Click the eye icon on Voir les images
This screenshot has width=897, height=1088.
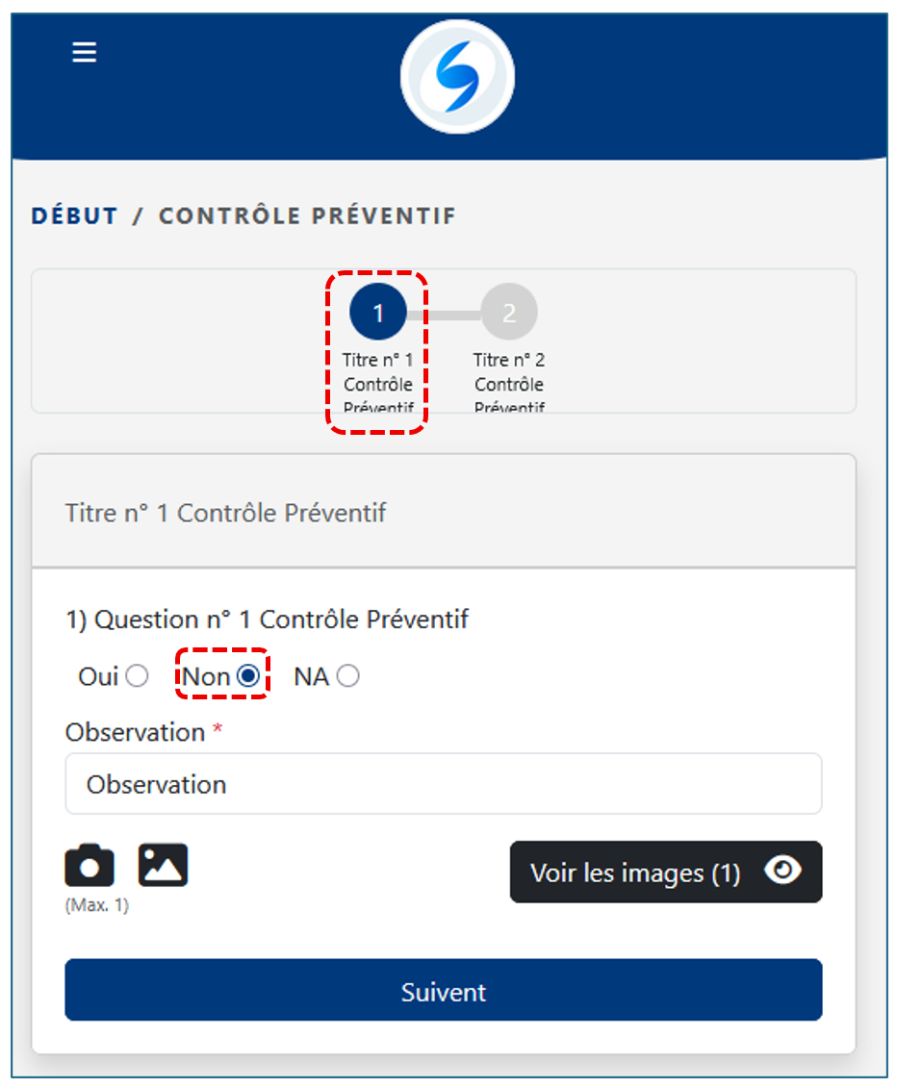click(782, 872)
